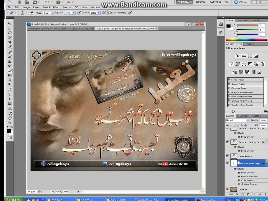Open the brush preset picker arrow
This screenshot has height=201, width=268.
pyautogui.click(x=26, y=13)
